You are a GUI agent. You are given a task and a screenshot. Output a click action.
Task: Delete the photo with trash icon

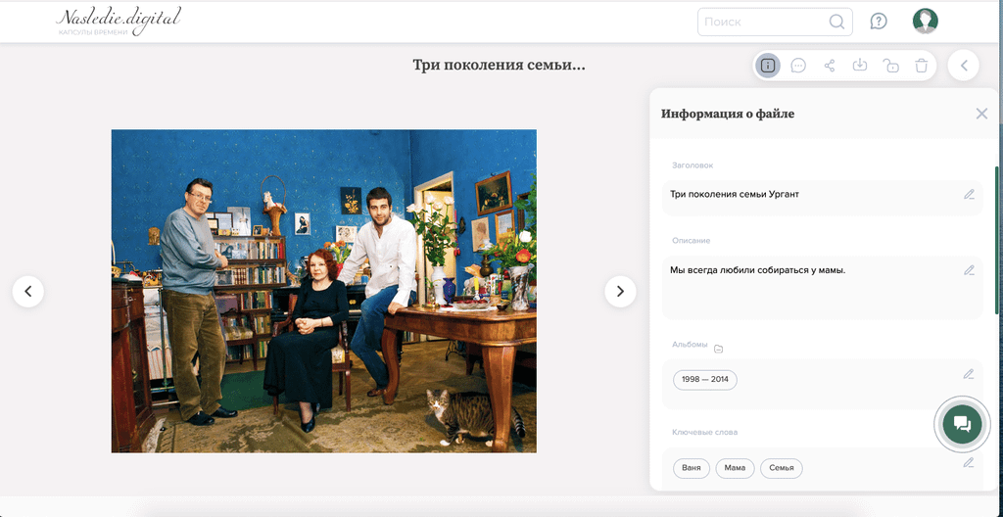[x=921, y=66]
